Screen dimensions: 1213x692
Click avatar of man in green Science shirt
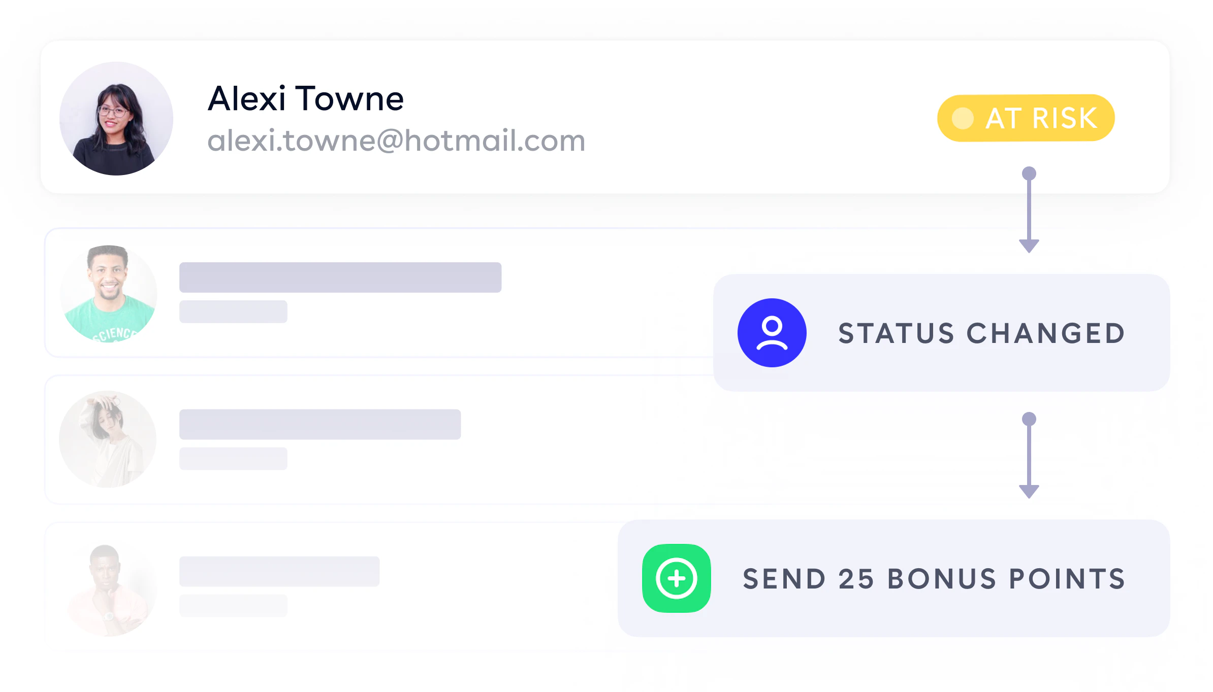(x=109, y=294)
